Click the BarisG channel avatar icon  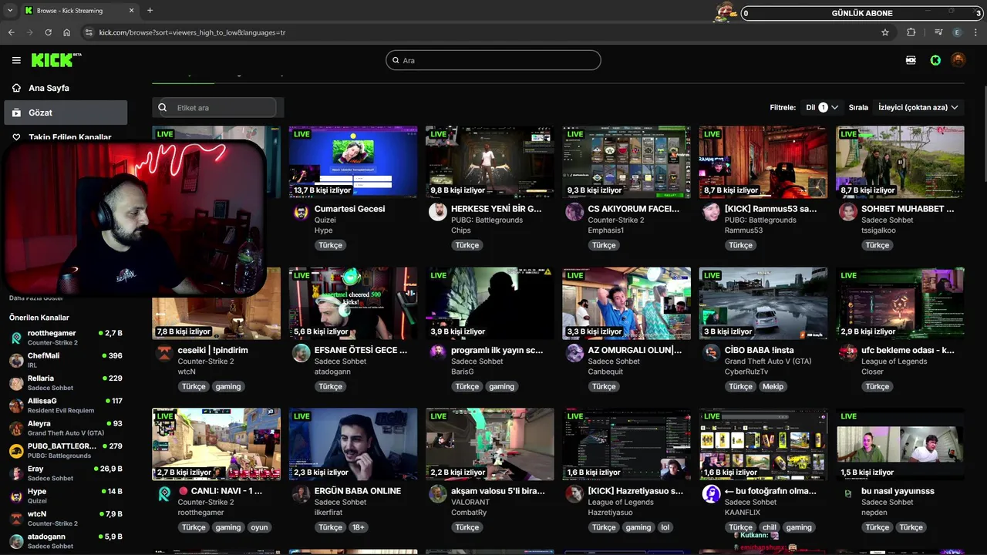(x=438, y=353)
